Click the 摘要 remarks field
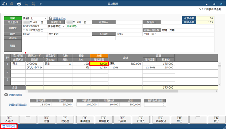 click(x=118, y=46)
